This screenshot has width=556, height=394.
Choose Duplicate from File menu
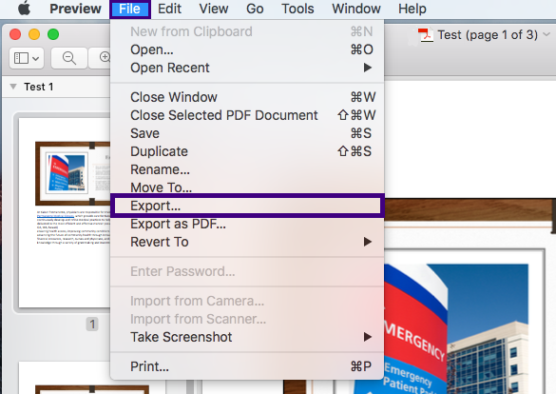pos(247,151)
